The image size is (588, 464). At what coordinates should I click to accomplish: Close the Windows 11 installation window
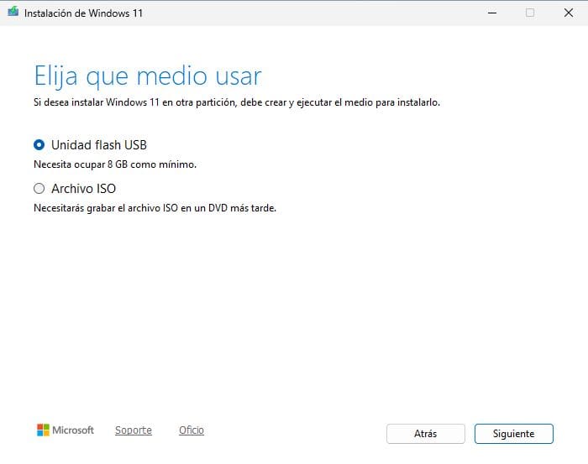click(x=569, y=13)
